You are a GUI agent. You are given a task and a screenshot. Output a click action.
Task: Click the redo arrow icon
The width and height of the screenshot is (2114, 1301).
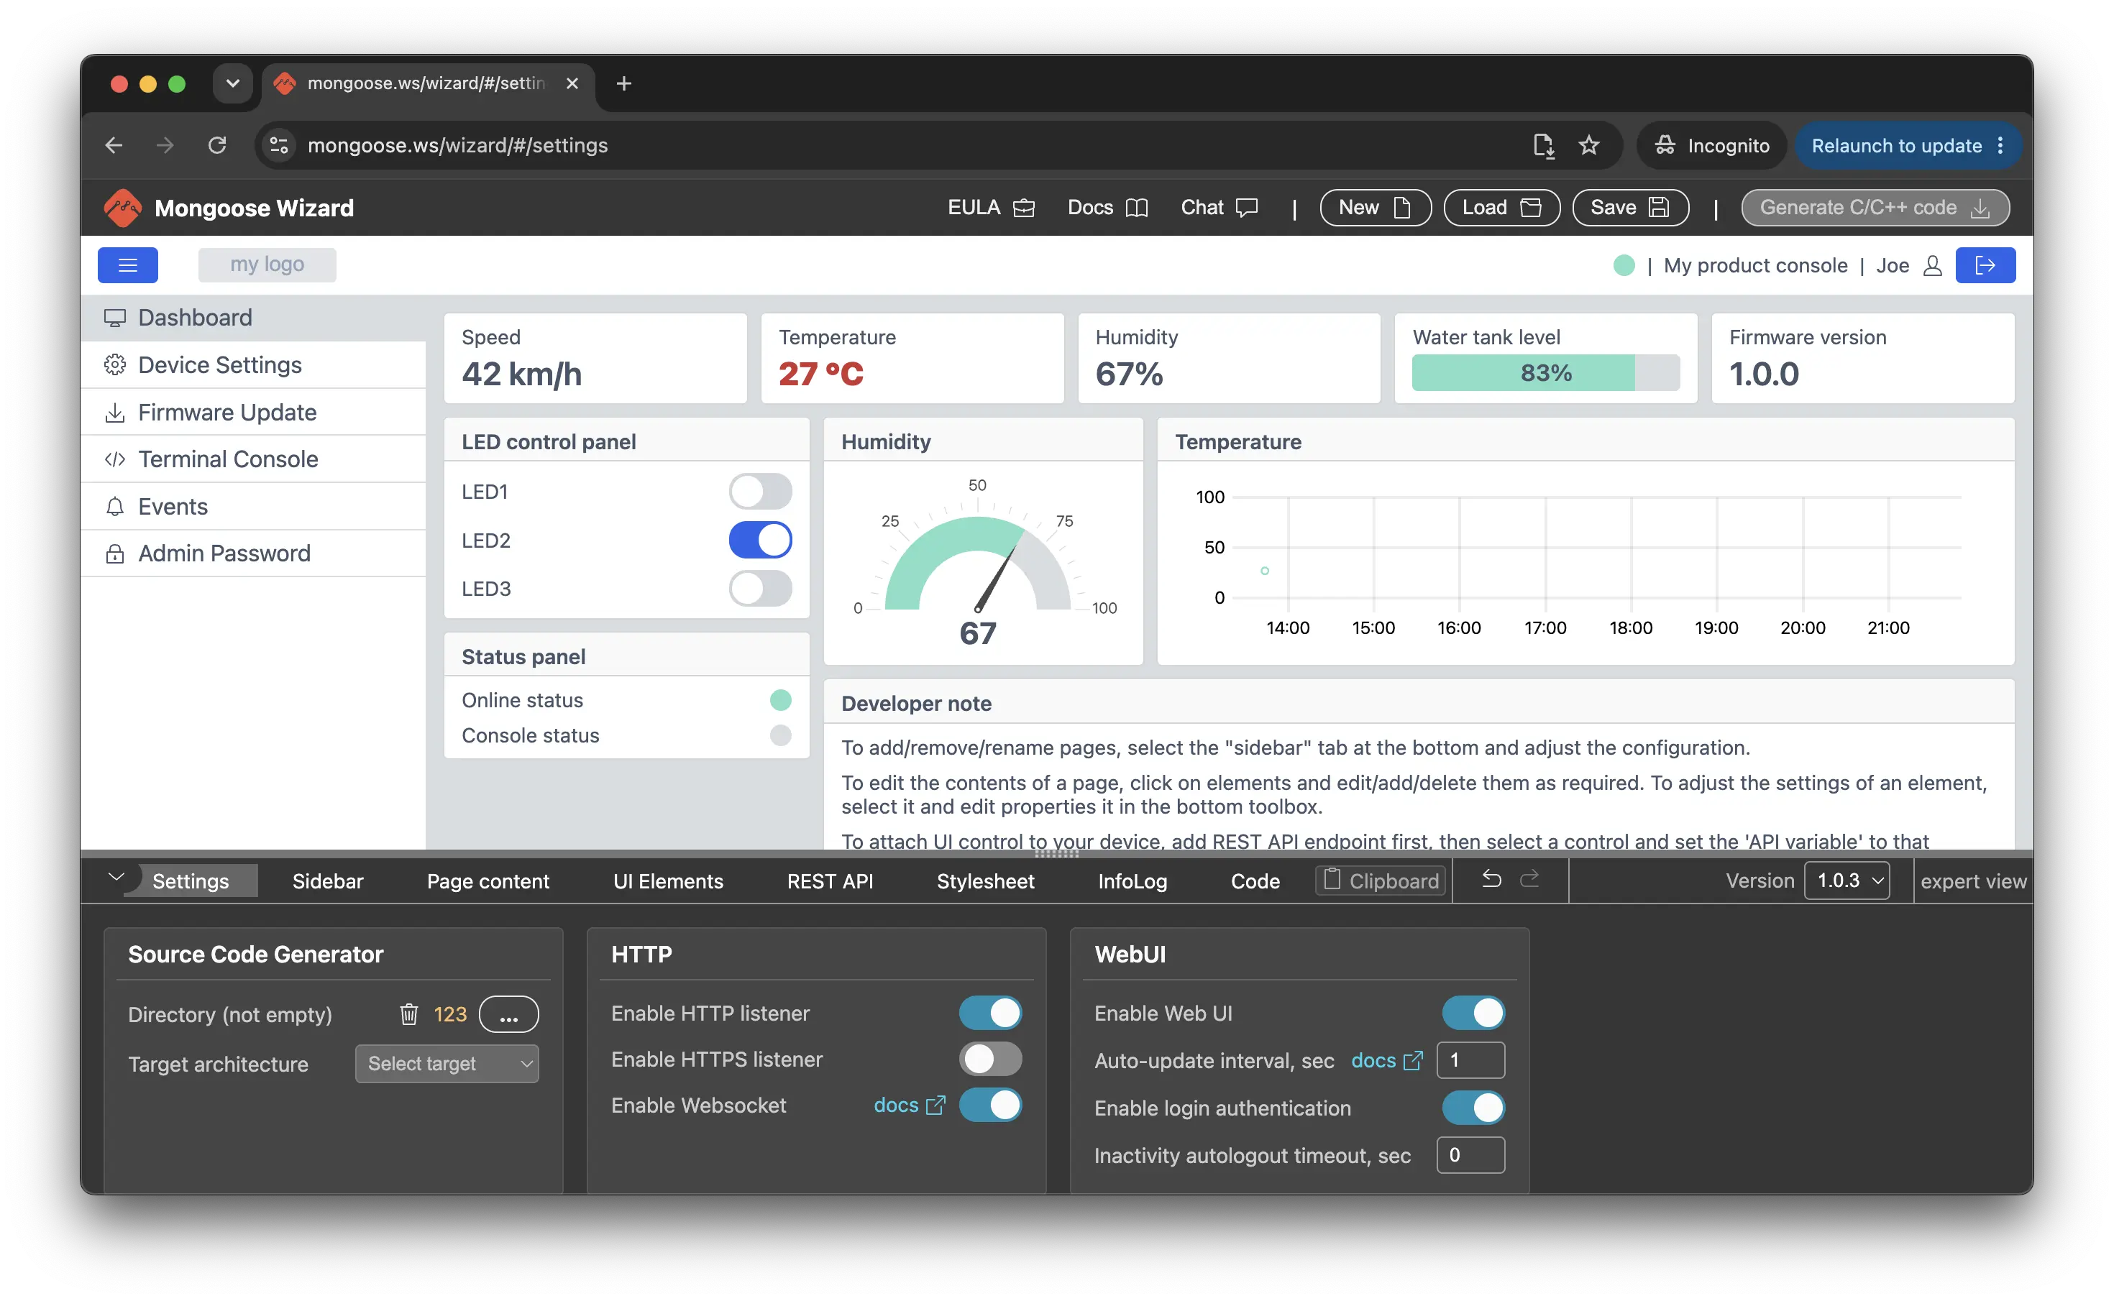point(1529,879)
